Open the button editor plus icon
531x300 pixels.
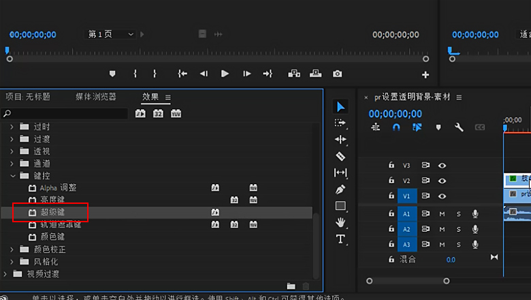pyautogui.click(x=425, y=74)
